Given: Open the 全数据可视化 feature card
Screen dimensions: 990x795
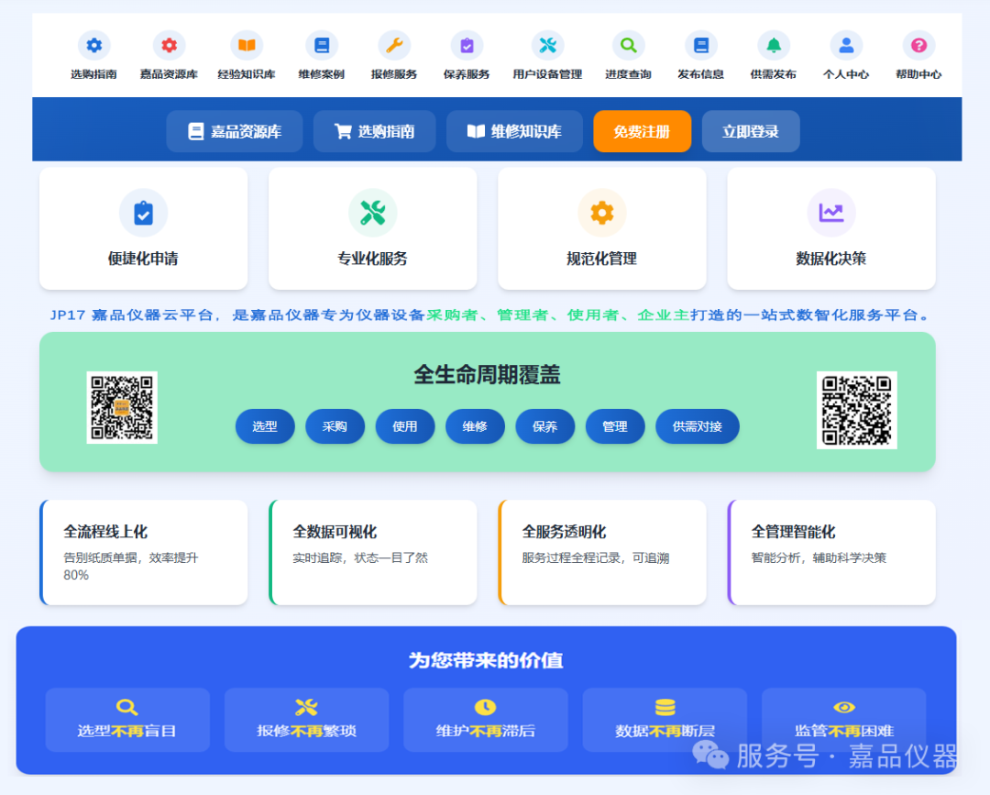Looking at the screenshot, I should (x=372, y=553).
